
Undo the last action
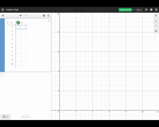point(21,16)
